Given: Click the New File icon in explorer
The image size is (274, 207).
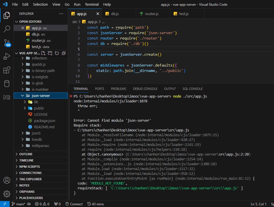Looking at the screenshot, I should [43, 53].
